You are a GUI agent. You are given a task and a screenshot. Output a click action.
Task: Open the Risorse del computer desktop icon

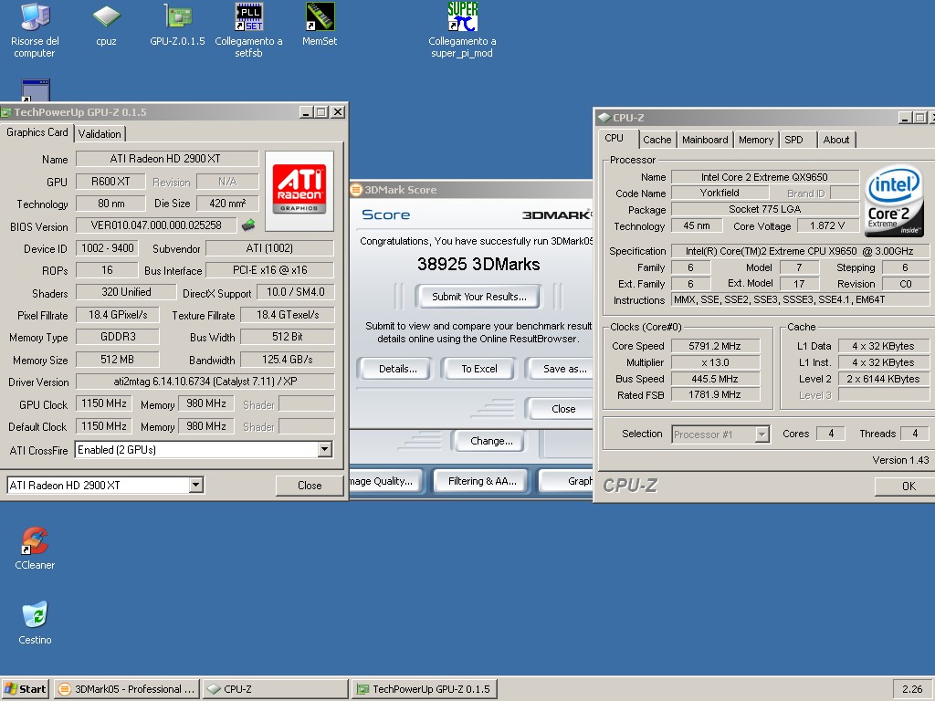click(35, 30)
